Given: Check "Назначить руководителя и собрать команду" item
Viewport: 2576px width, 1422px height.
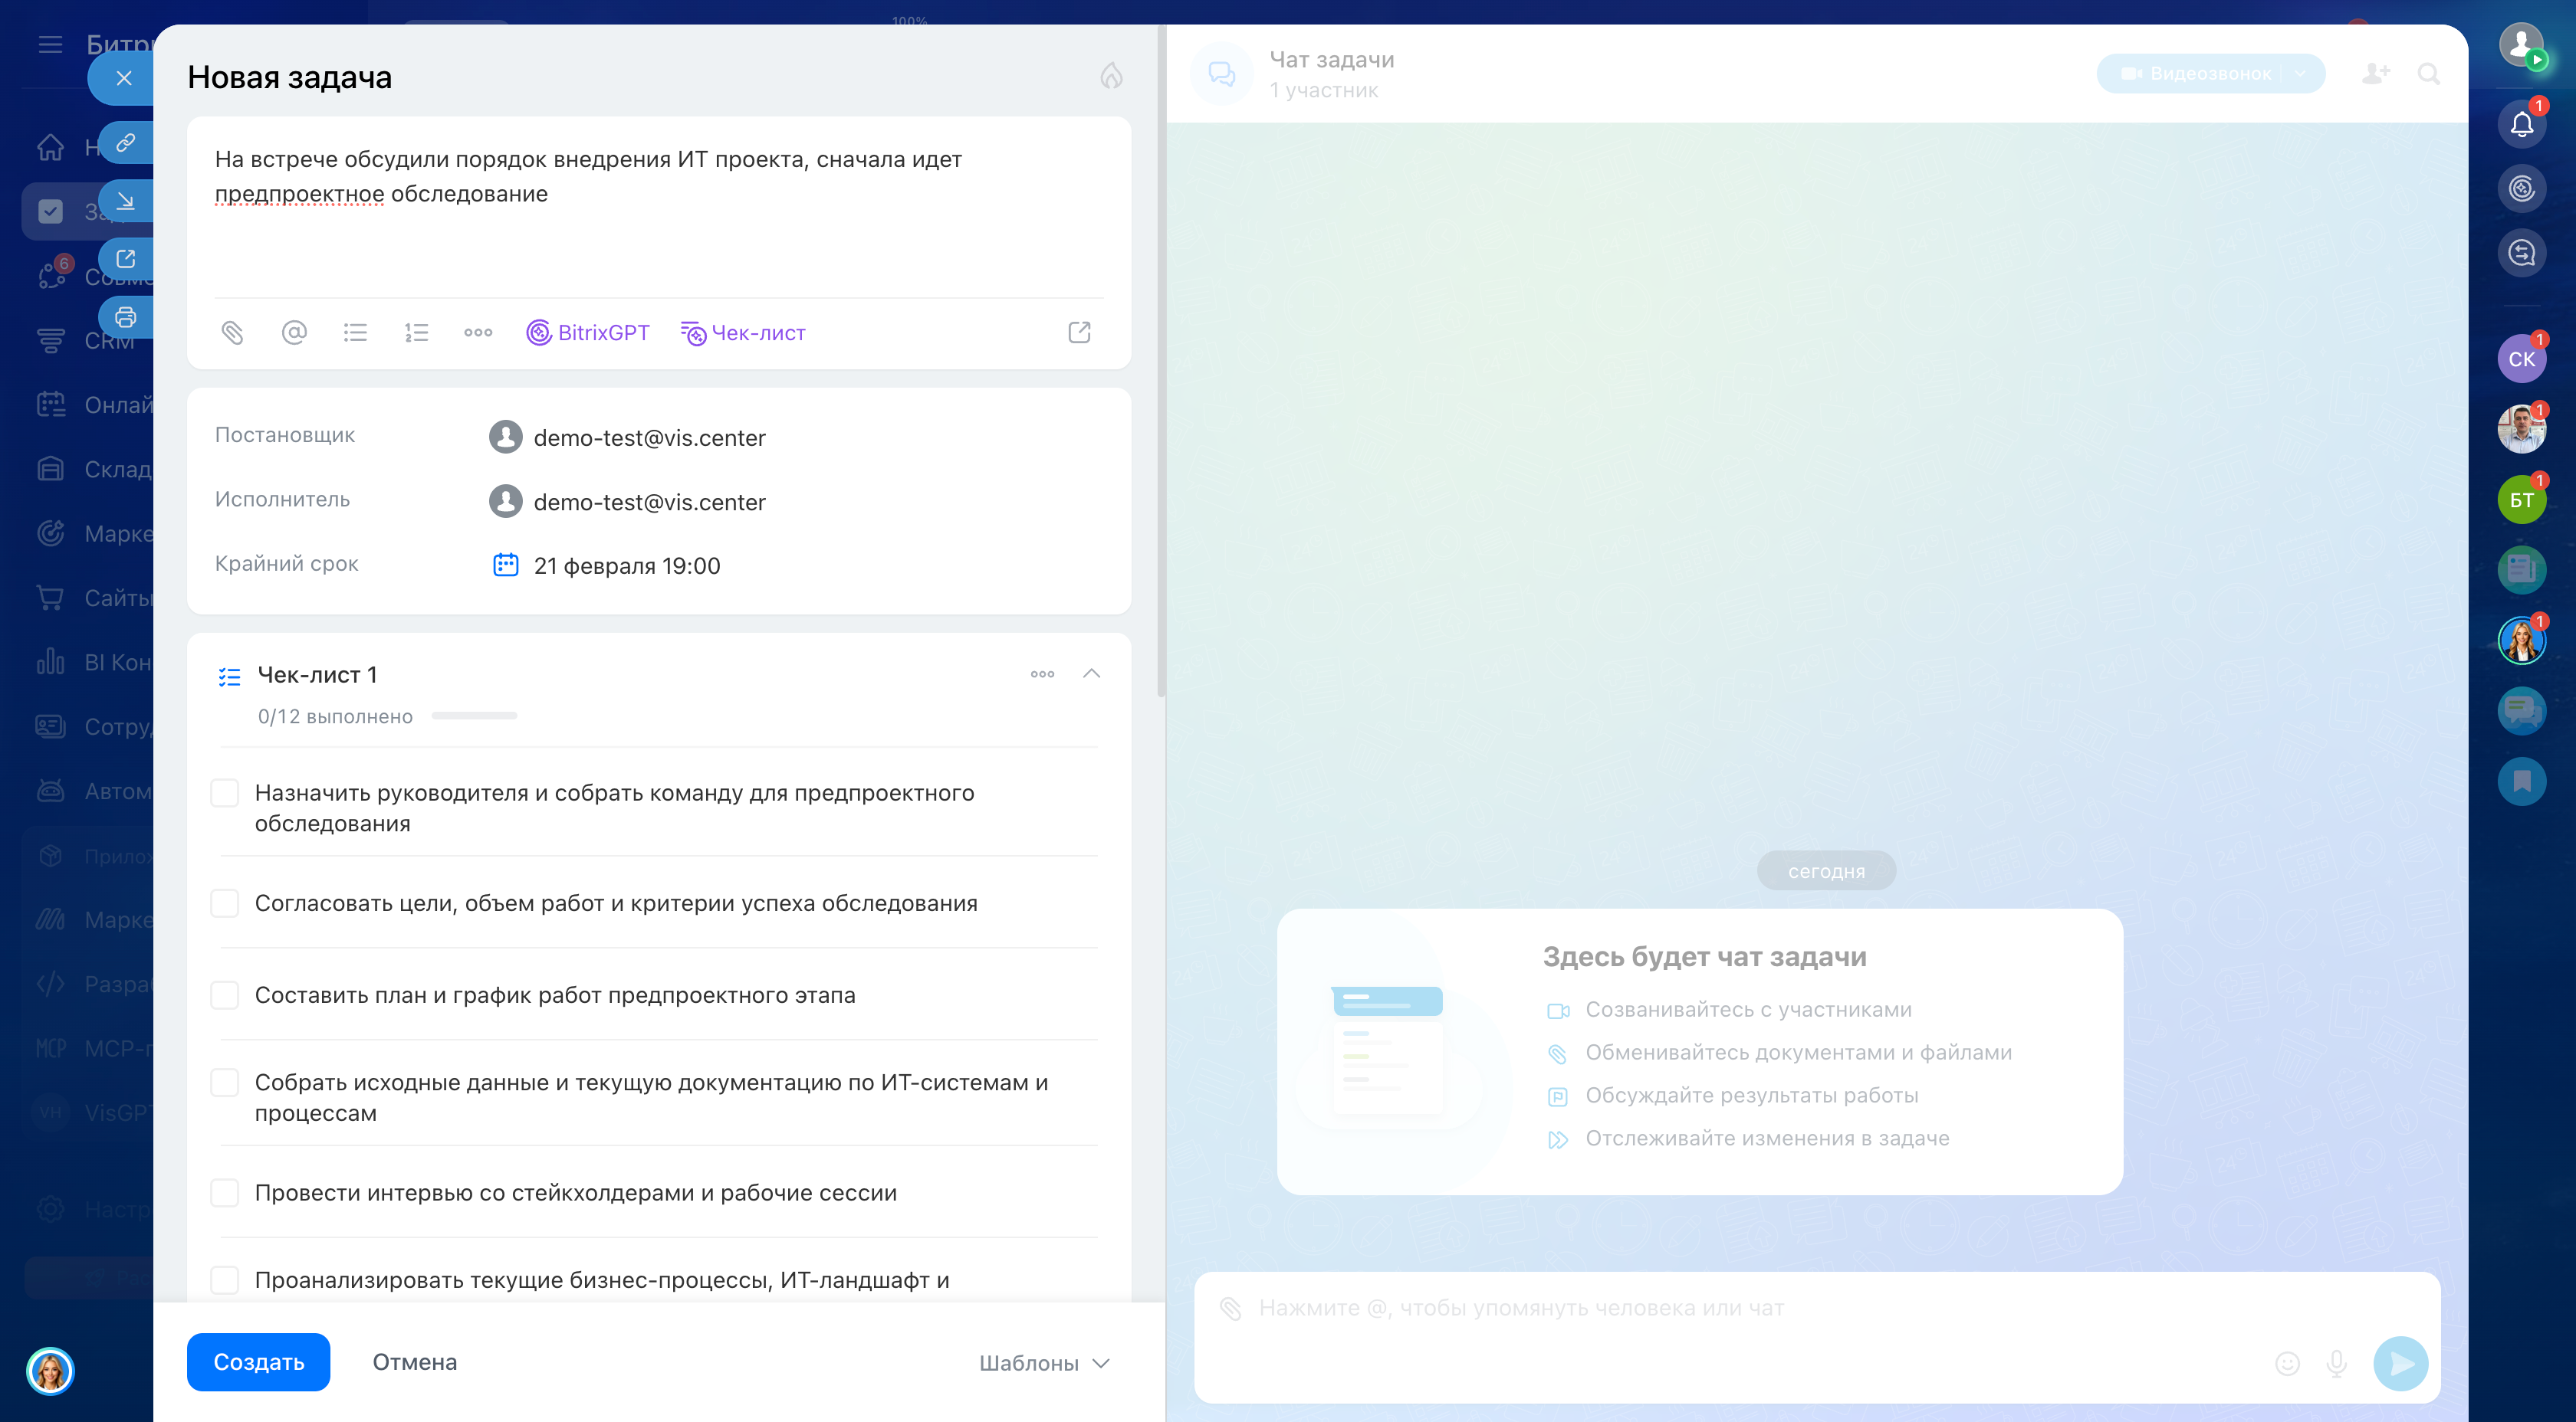Looking at the screenshot, I should click(225, 794).
